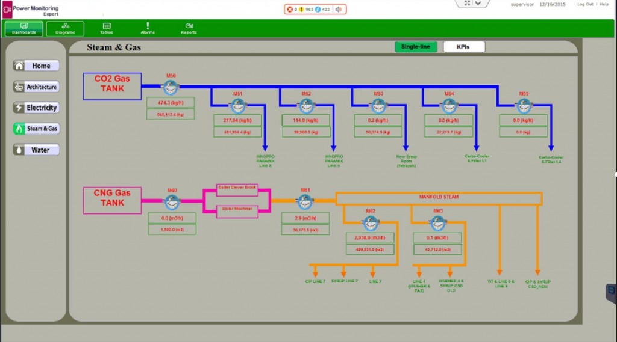Click the red alarm error count icon
Image resolution: width=617 pixels, height=342 pixels.
290,10
